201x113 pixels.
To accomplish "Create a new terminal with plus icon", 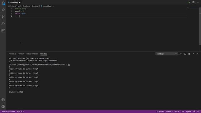I will pyautogui.click(x=181, y=54).
